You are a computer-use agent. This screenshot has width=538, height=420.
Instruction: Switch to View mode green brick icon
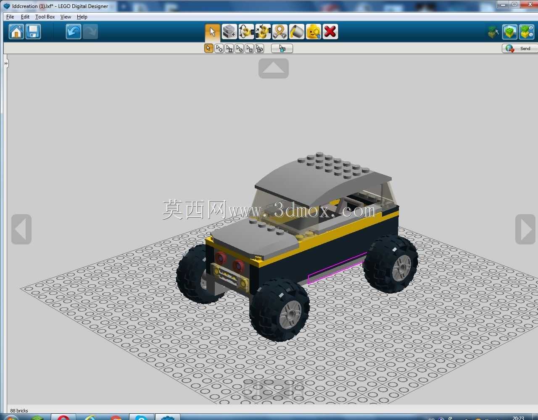pyautogui.click(x=510, y=32)
